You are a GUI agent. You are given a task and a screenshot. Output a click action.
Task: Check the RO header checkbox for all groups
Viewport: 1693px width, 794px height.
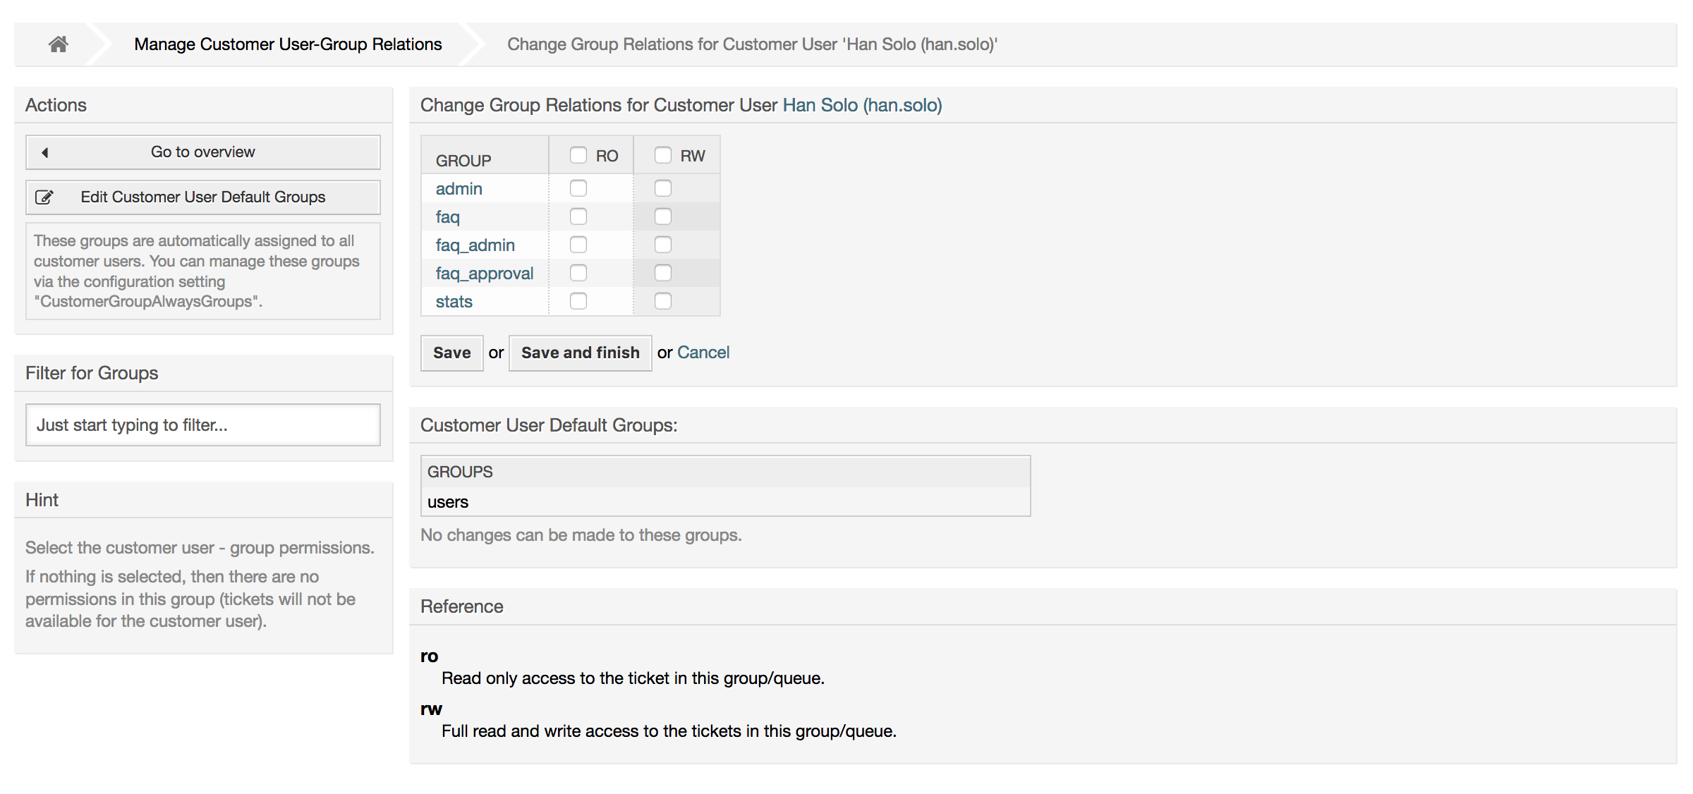point(579,154)
